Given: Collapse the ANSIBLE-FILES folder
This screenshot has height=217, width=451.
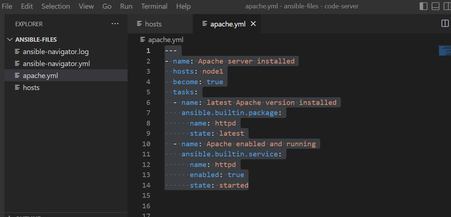Looking at the screenshot, I should coord(10,39).
